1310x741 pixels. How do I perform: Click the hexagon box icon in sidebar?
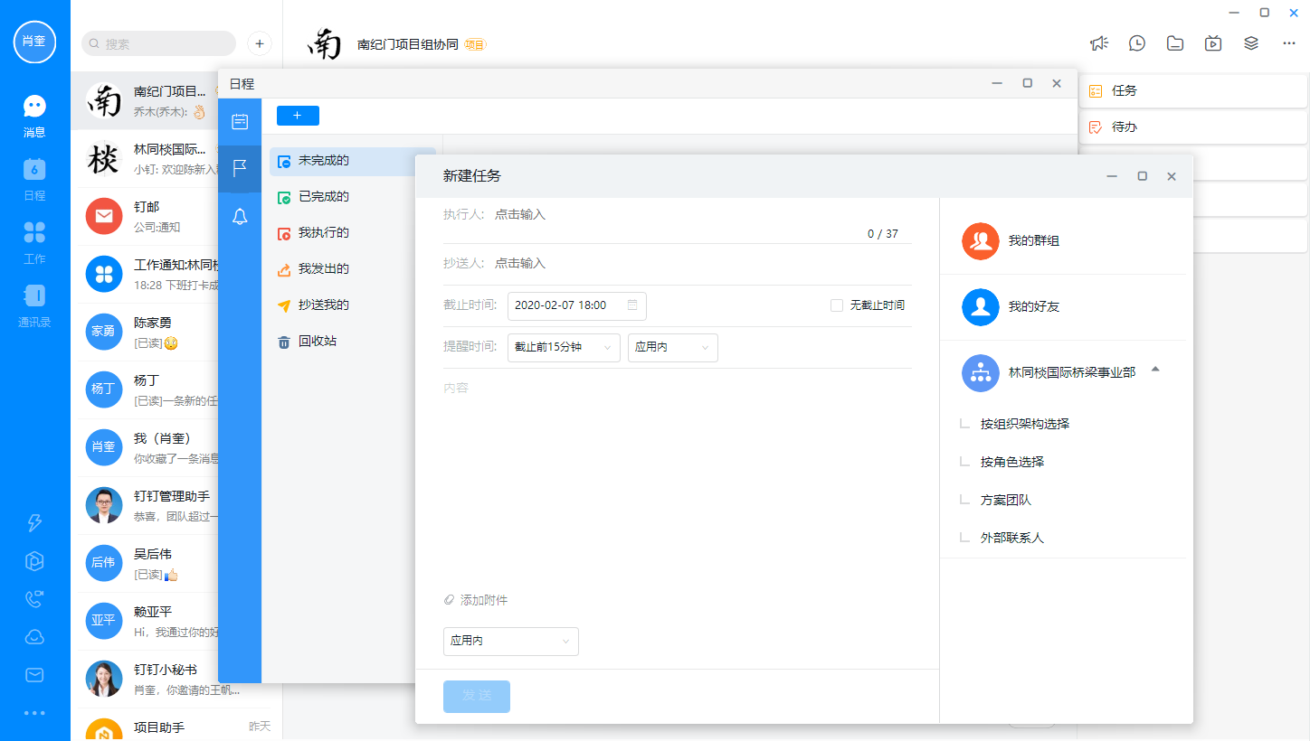click(34, 560)
